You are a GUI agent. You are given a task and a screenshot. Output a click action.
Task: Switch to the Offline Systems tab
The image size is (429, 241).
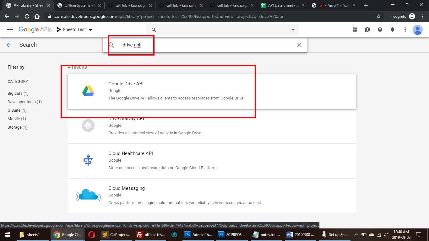tap(79, 5)
